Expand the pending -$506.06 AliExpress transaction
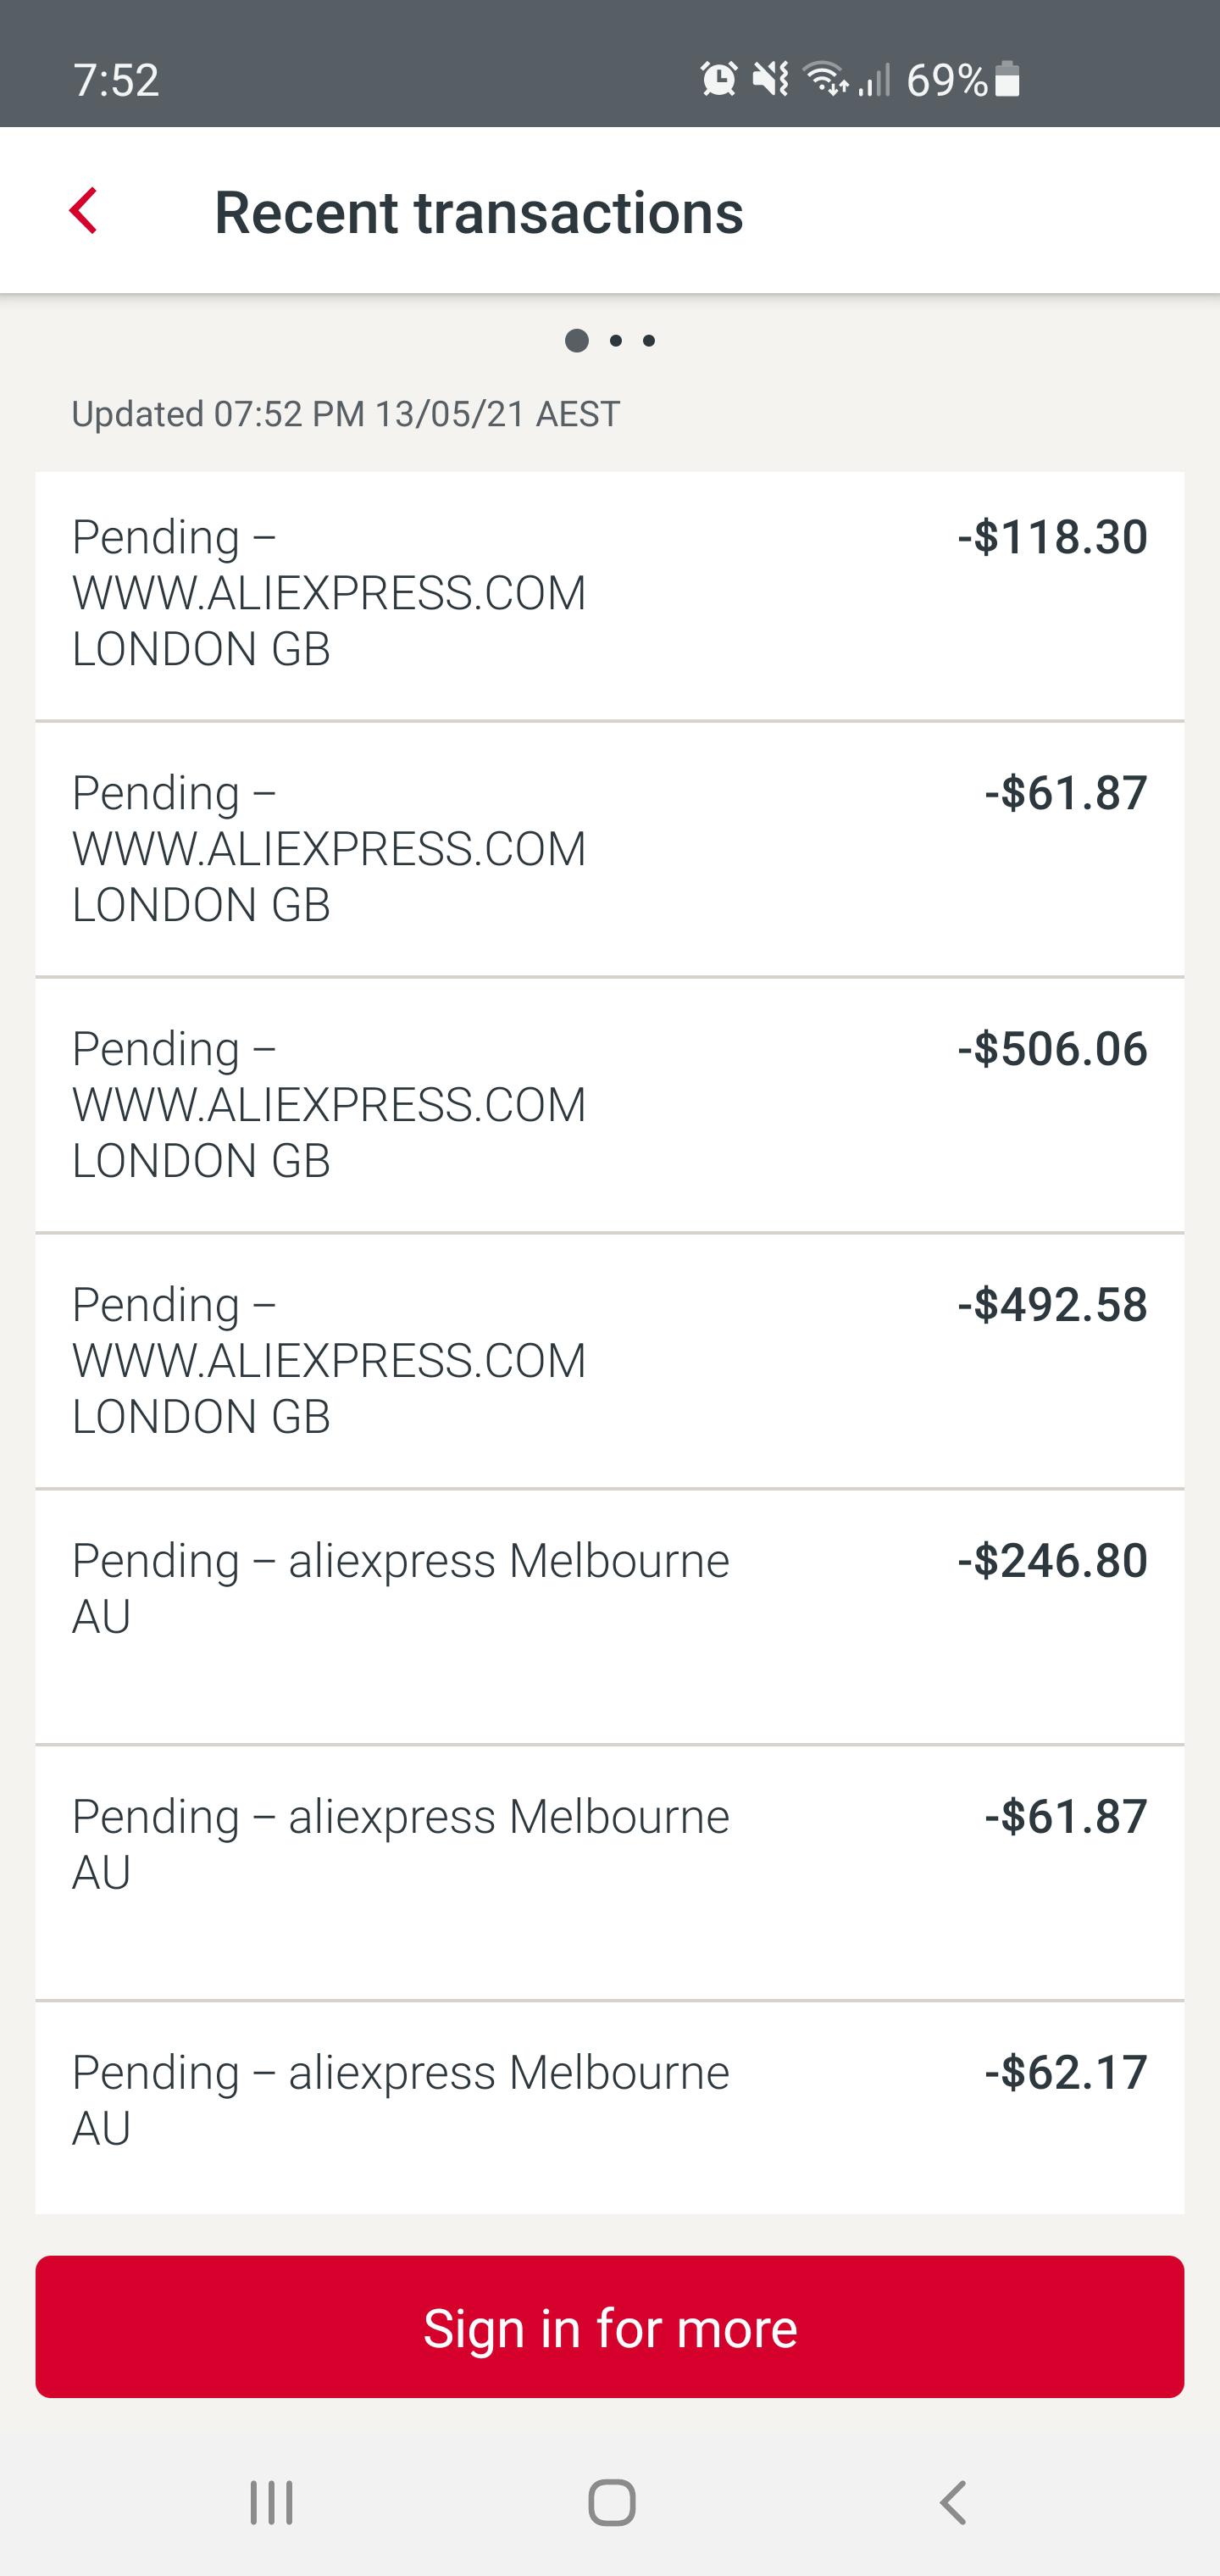The image size is (1220, 2576). tap(610, 1105)
